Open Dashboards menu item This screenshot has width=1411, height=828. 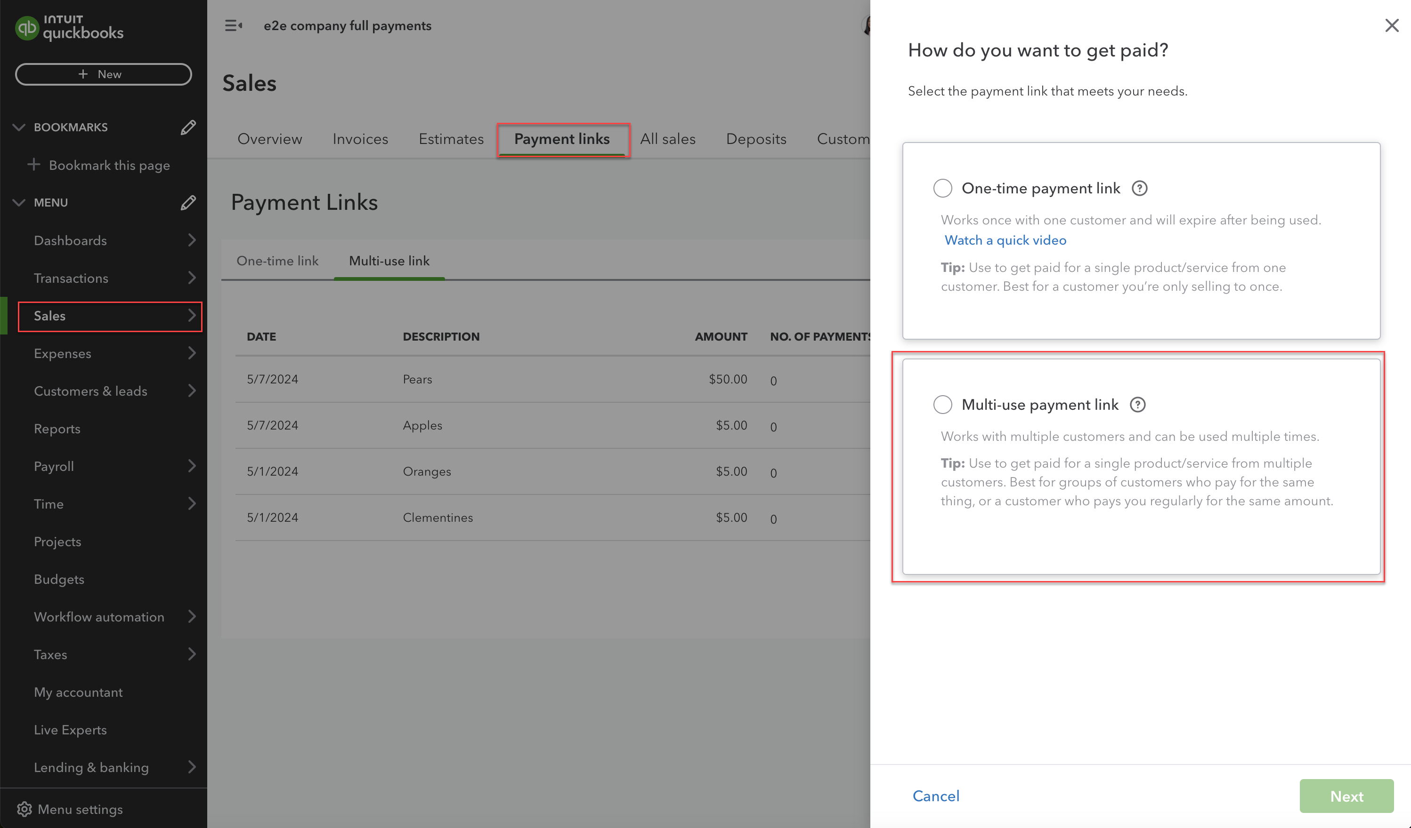click(x=70, y=240)
